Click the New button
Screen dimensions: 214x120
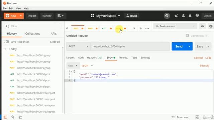11,16
